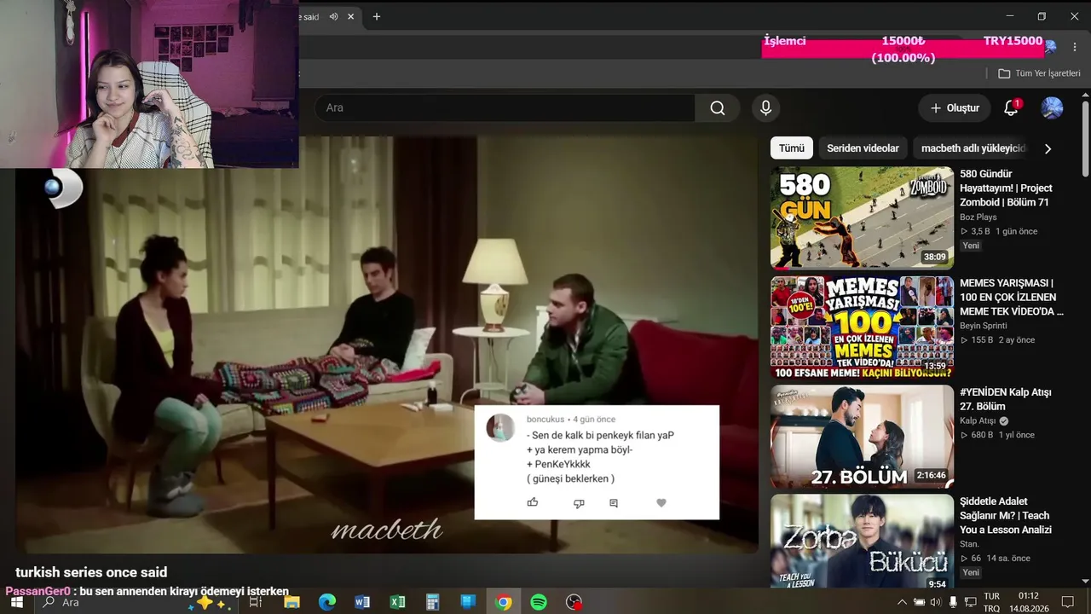Visit the 'Stan.' channel link
Image resolution: width=1091 pixels, height=614 pixels.
click(x=970, y=544)
